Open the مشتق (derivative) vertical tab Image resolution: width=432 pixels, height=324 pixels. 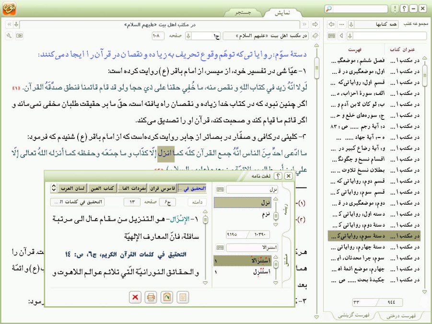pyautogui.click(x=286, y=259)
